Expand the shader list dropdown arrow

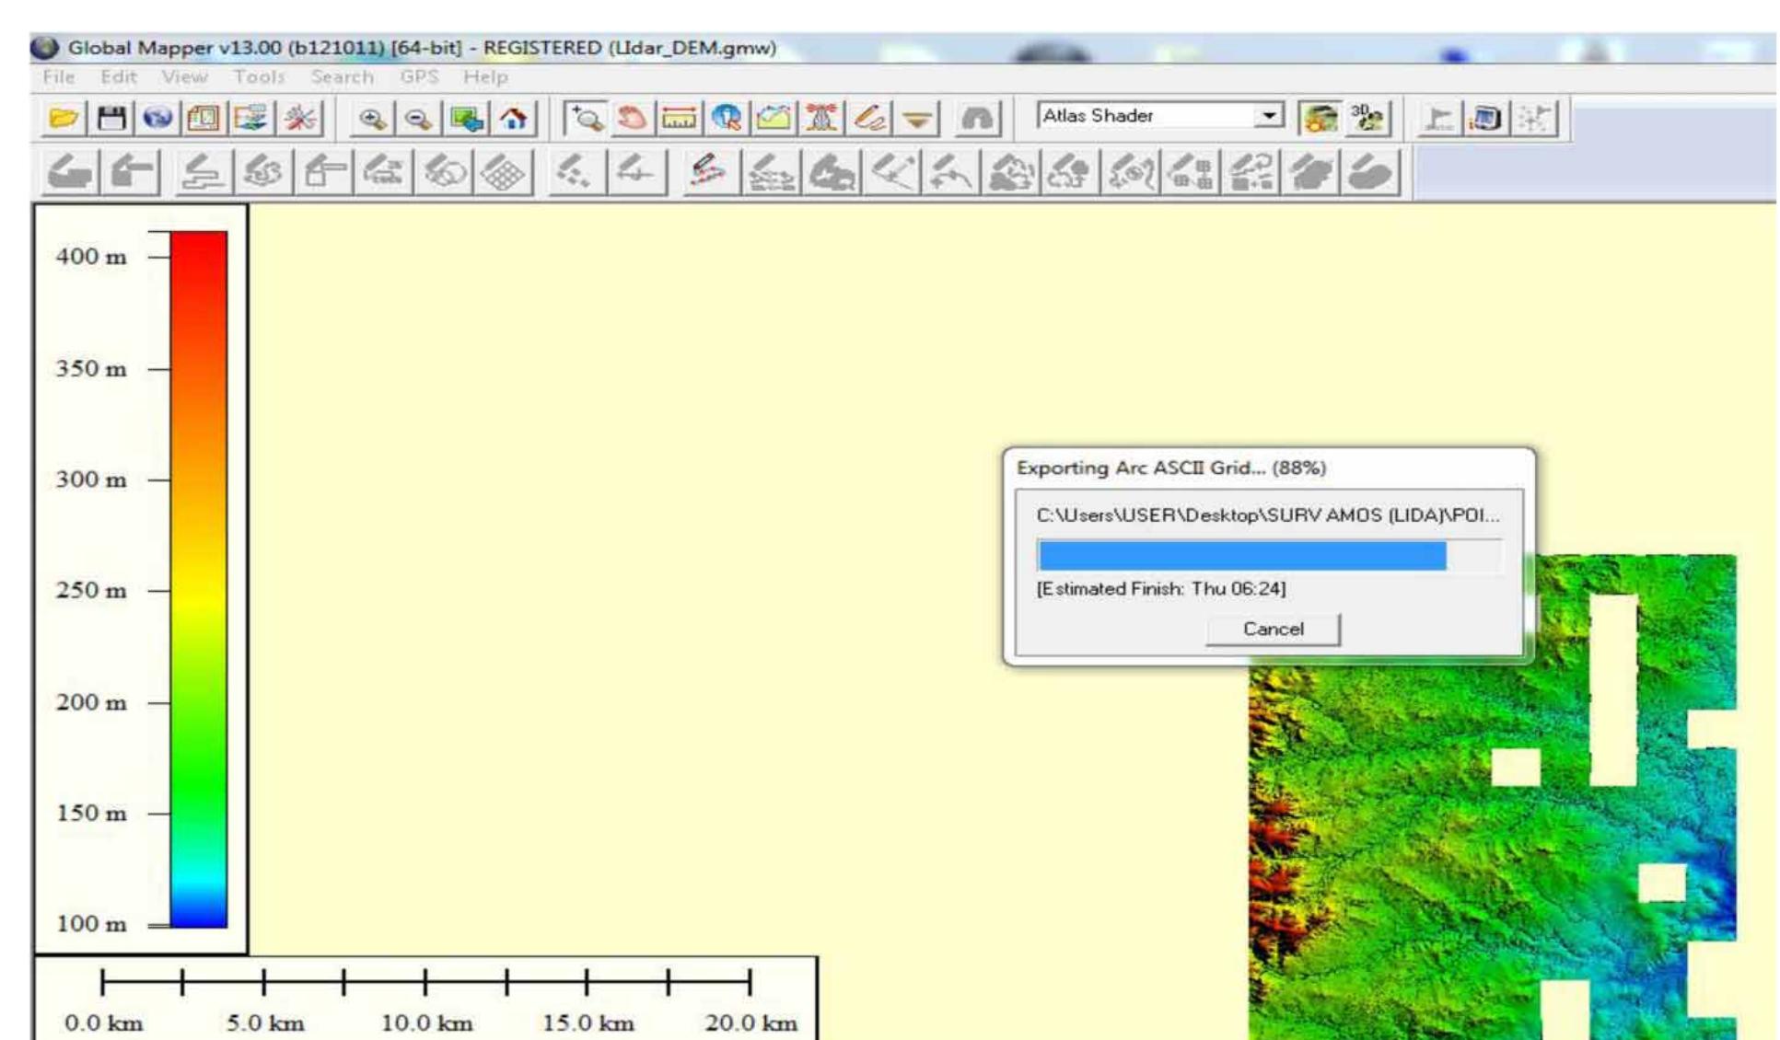click(1270, 116)
